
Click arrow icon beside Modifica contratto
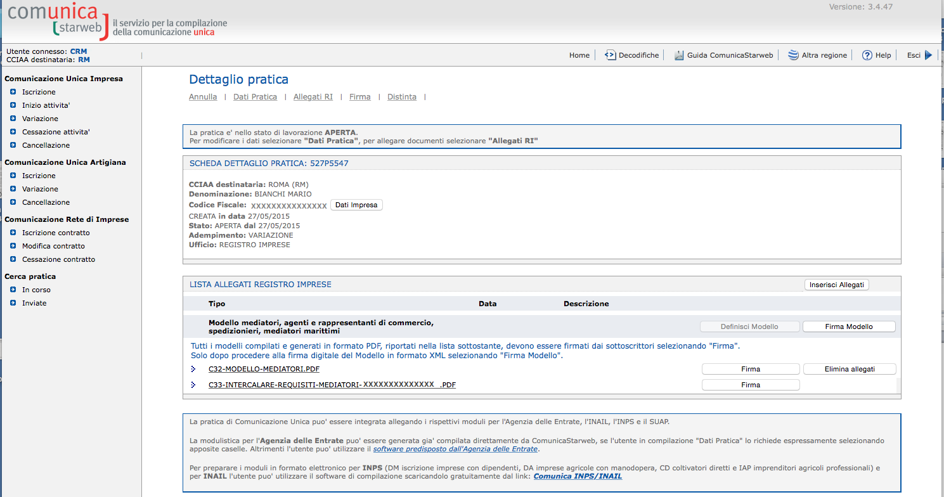point(13,246)
